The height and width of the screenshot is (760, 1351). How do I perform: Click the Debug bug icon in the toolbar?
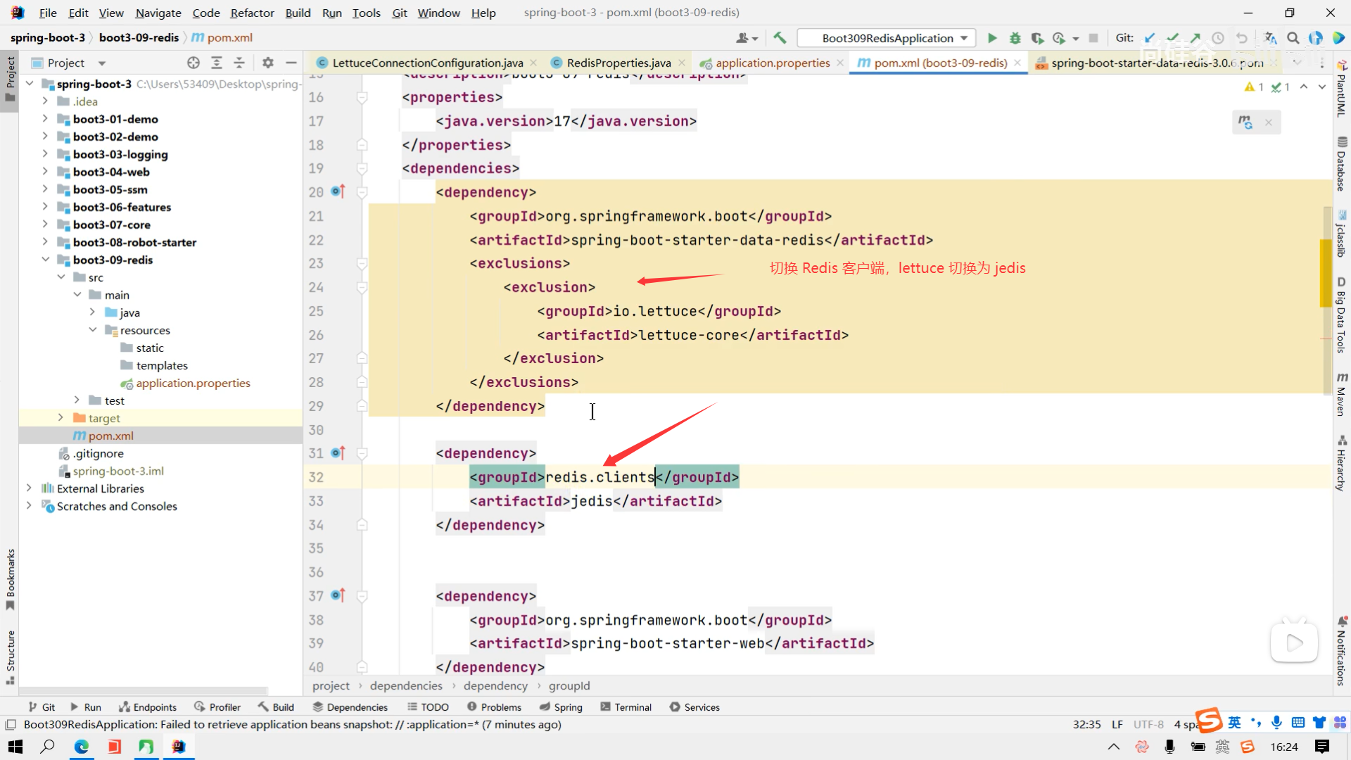pos(1015,38)
